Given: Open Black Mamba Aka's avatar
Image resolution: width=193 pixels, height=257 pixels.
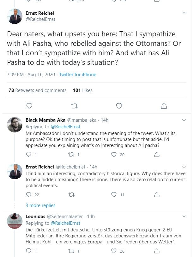Looking at the screenshot, I should 15,125.
